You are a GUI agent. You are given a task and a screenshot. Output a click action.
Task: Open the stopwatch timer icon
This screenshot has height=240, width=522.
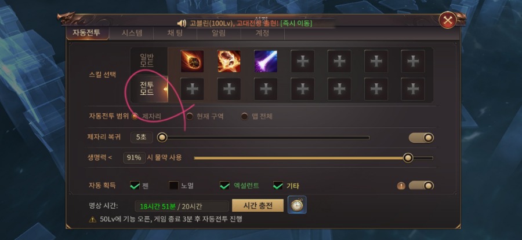click(297, 205)
